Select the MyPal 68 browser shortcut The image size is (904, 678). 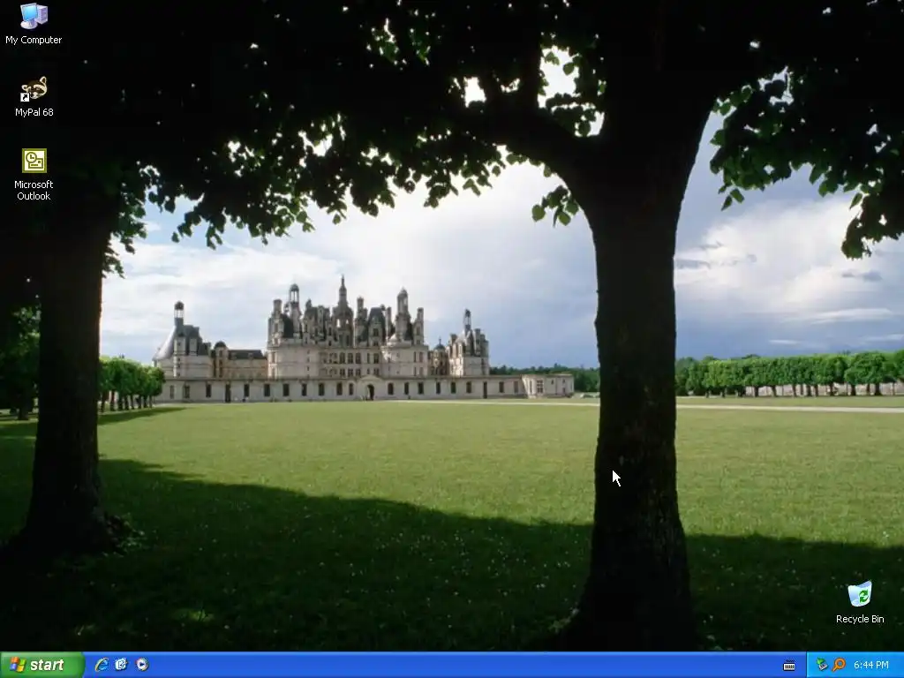(34, 97)
